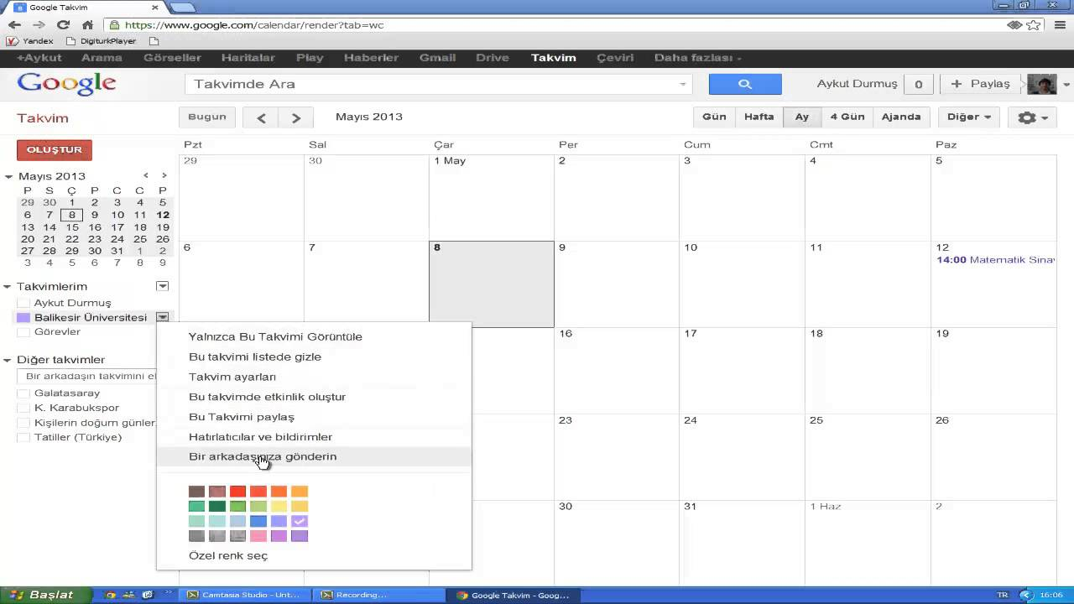Pick the pink color swatch
The width and height of the screenshot is (1074, 604).
pyautogui.click(x=258, y=536)
